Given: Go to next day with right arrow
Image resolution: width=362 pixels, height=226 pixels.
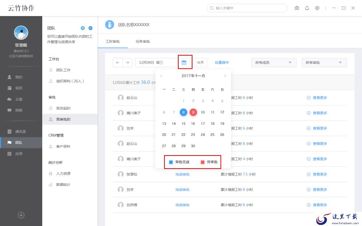Looking at the screenshot, I should [127, 62].
